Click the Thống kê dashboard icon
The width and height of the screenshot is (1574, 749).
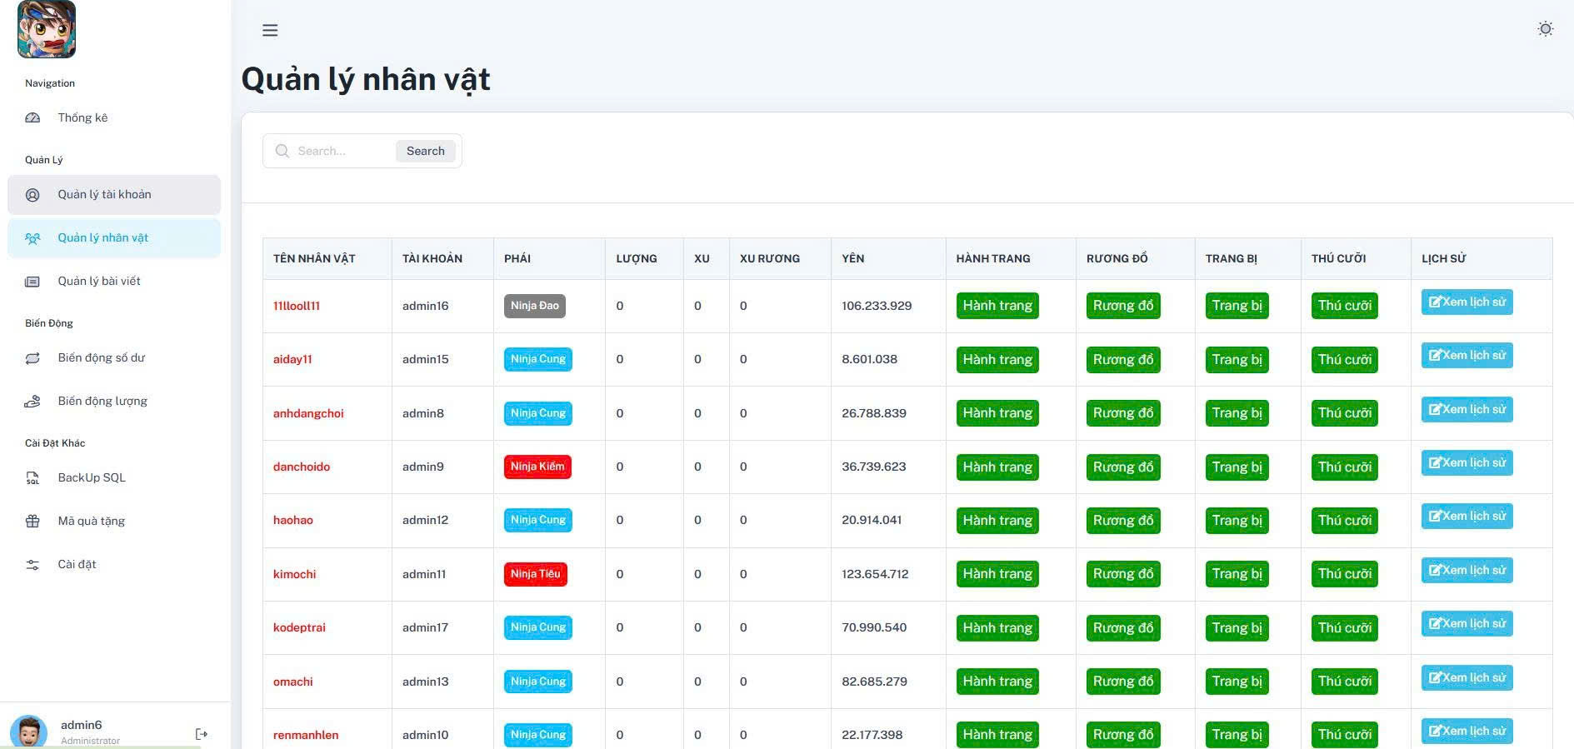click(32, 118)
